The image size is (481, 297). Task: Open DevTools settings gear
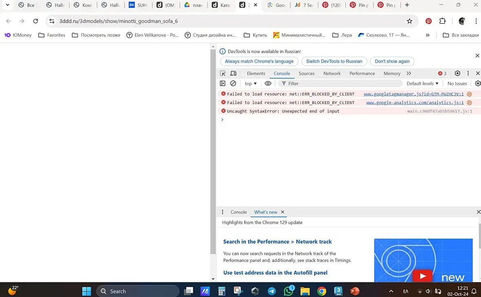tap(457, 73)
